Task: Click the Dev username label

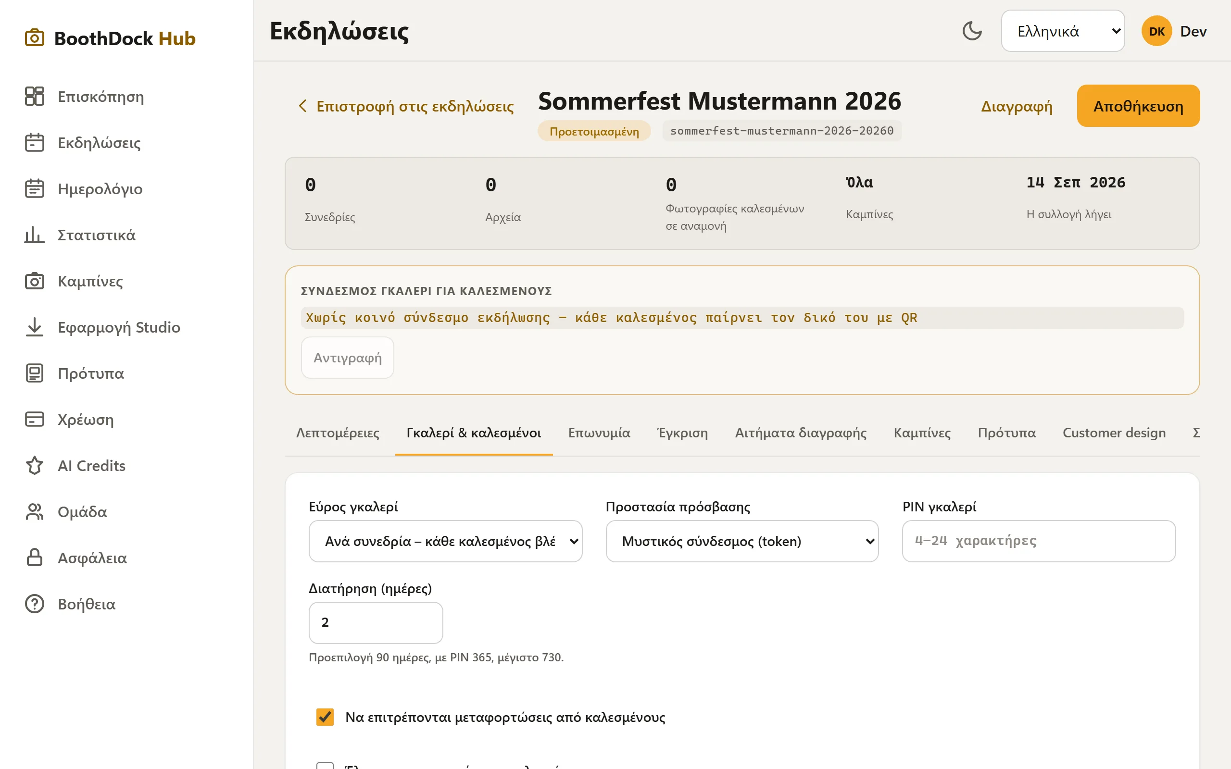Action: pos(1193,31)
